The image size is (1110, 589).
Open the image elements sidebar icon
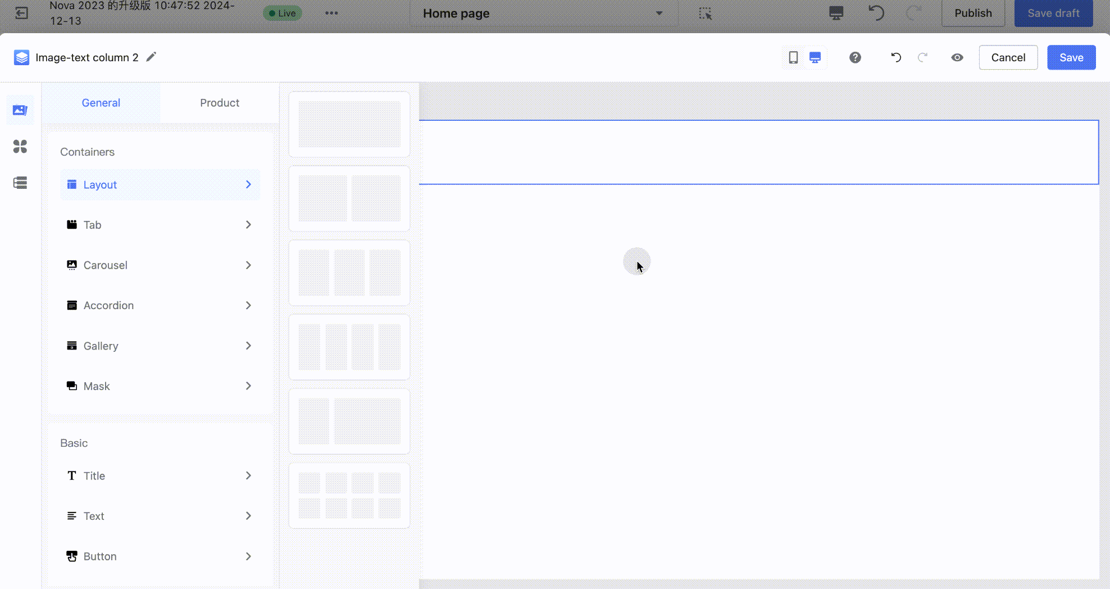click(20, 110)
